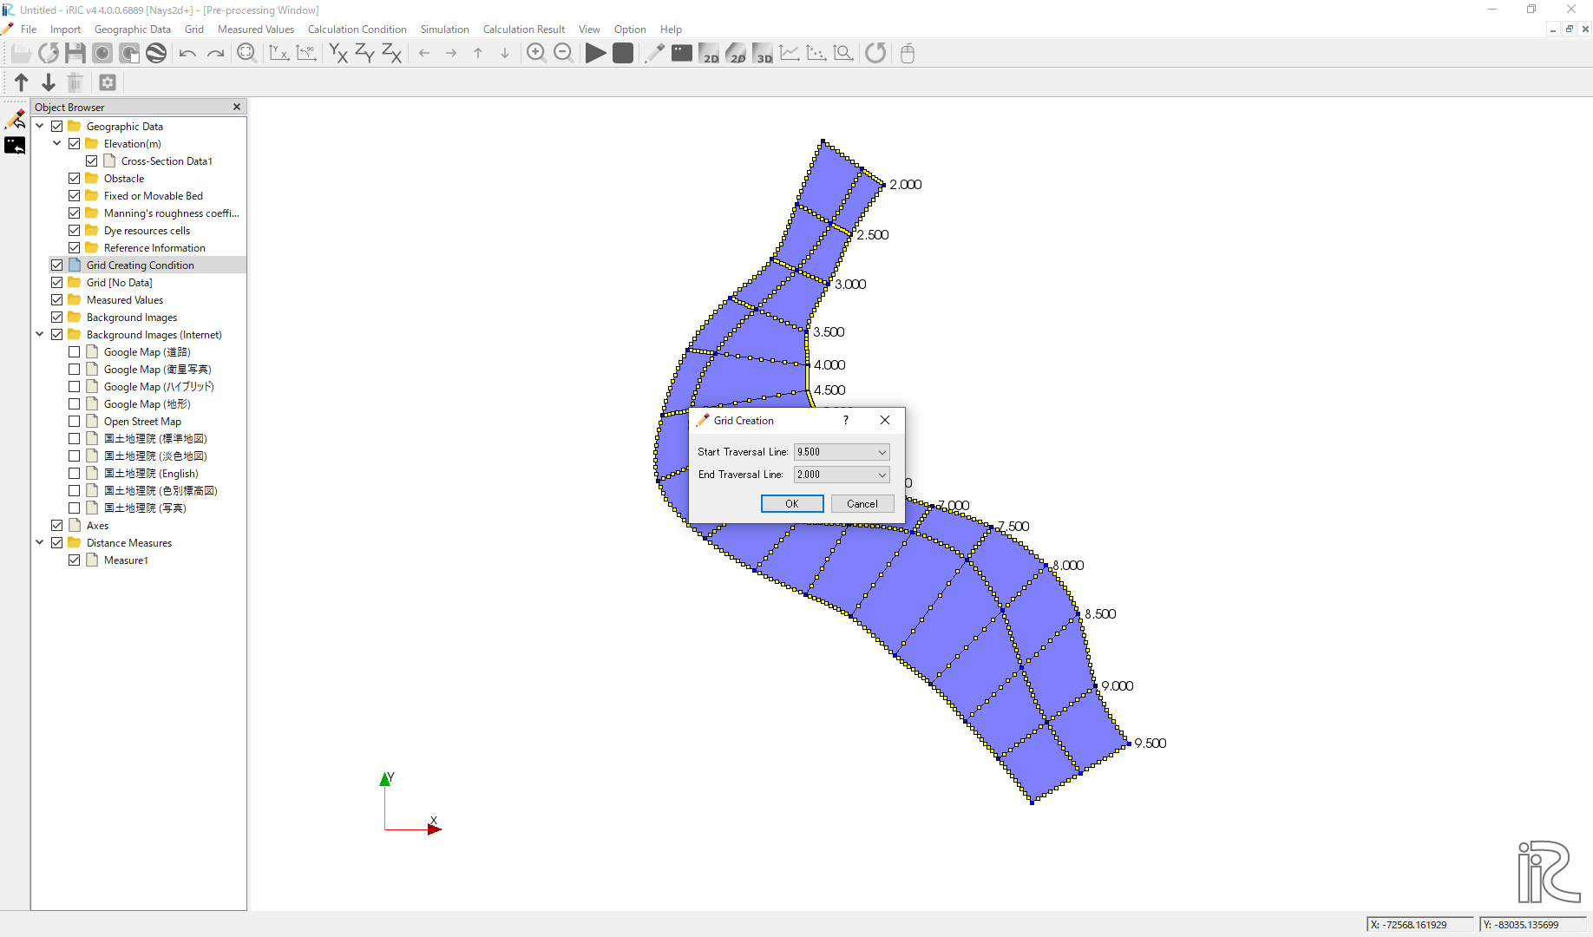Click the Google Earth globe export icon
1593x937 pixels.
pos(156,54)
